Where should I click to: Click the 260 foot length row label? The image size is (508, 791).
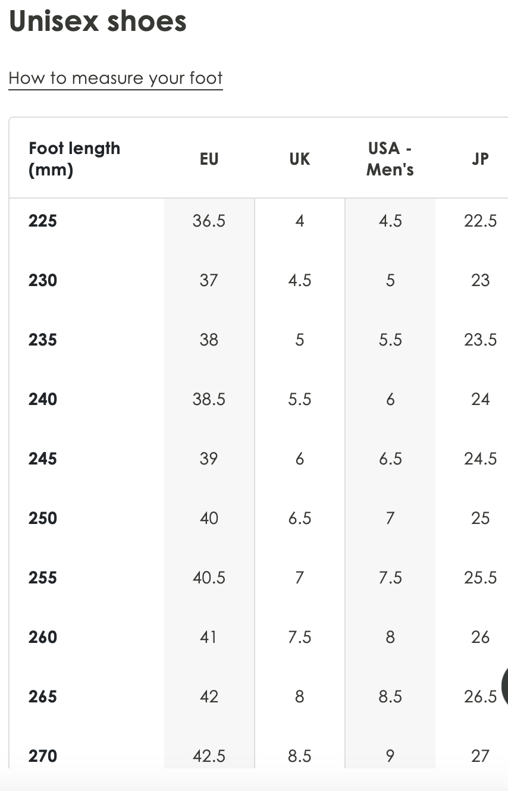(x=43, y=637)
